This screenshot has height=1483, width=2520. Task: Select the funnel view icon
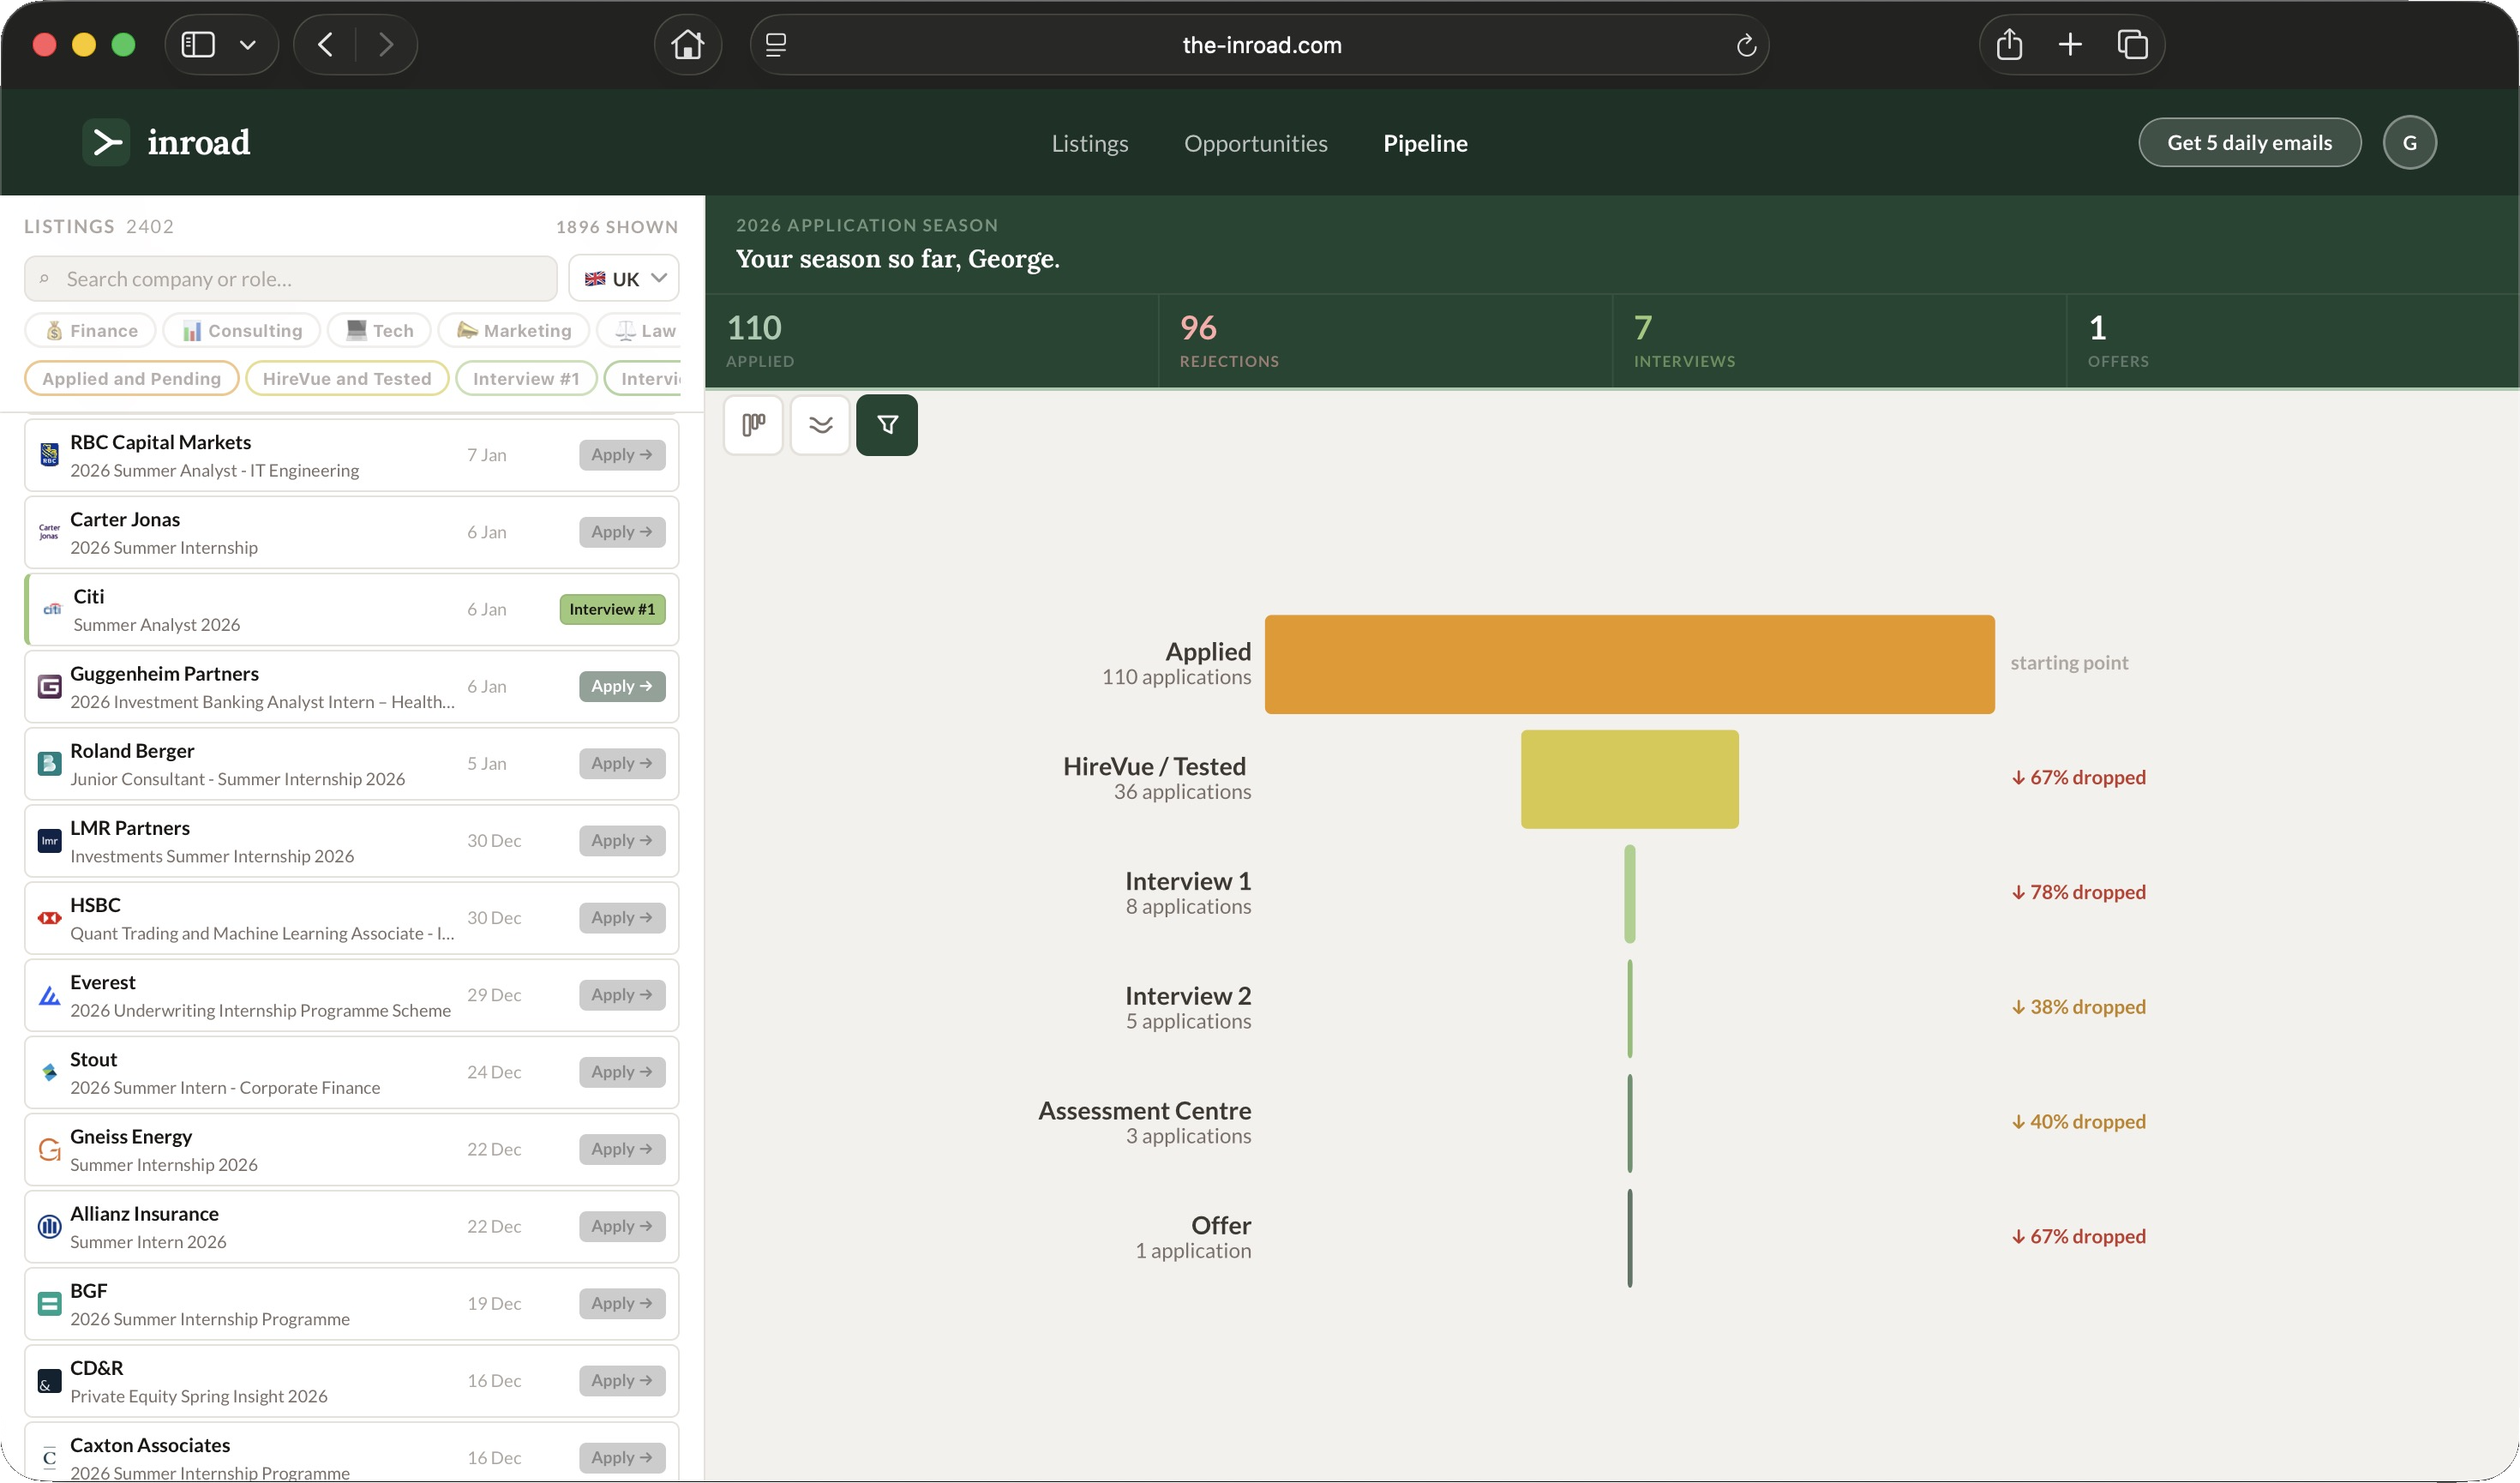887,425
